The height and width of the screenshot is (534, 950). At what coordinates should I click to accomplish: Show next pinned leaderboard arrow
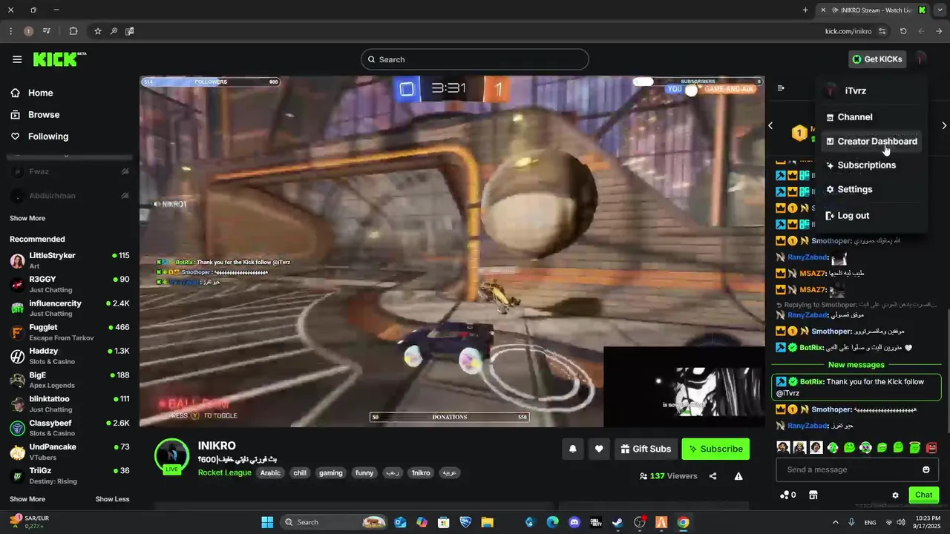tap(943, 125)
